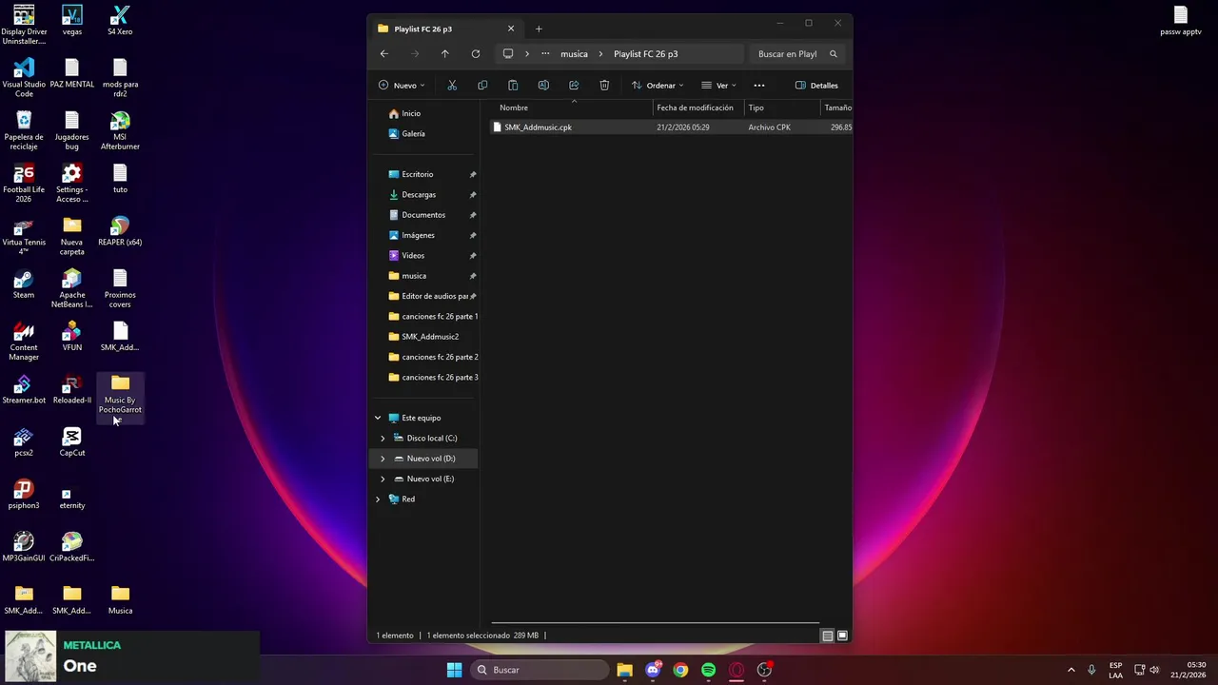
Task: Open the Ordenar sort dropdown
Action: coord(658,86)
